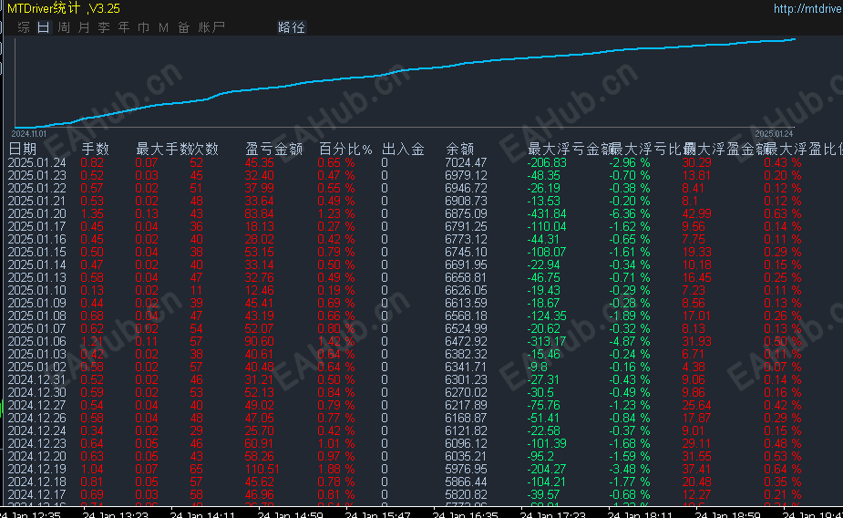Click max floating loss -206.83

tap(547, 162)
